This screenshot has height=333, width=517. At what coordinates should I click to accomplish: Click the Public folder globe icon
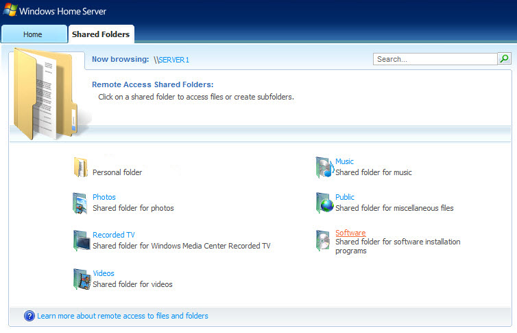[x=324, y=203]
